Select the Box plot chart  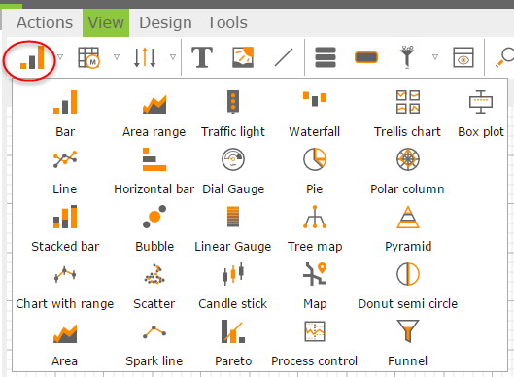[481, 114]
